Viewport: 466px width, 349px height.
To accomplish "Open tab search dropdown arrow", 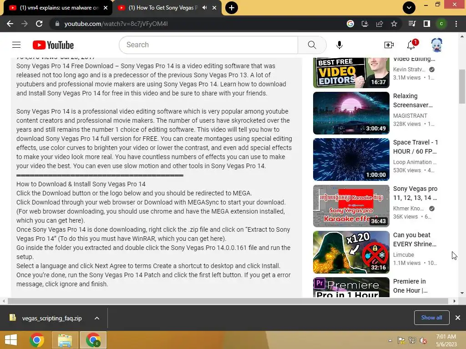I will (409, 8).
